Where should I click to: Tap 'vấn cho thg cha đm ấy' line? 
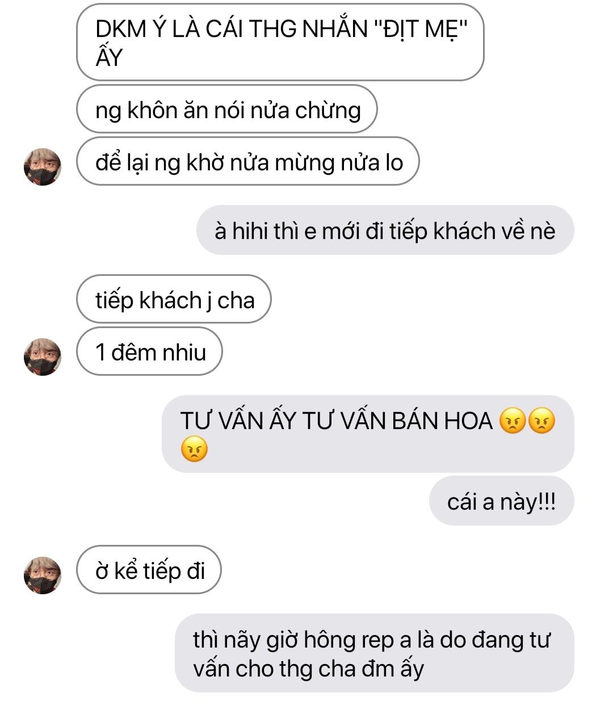308,669
